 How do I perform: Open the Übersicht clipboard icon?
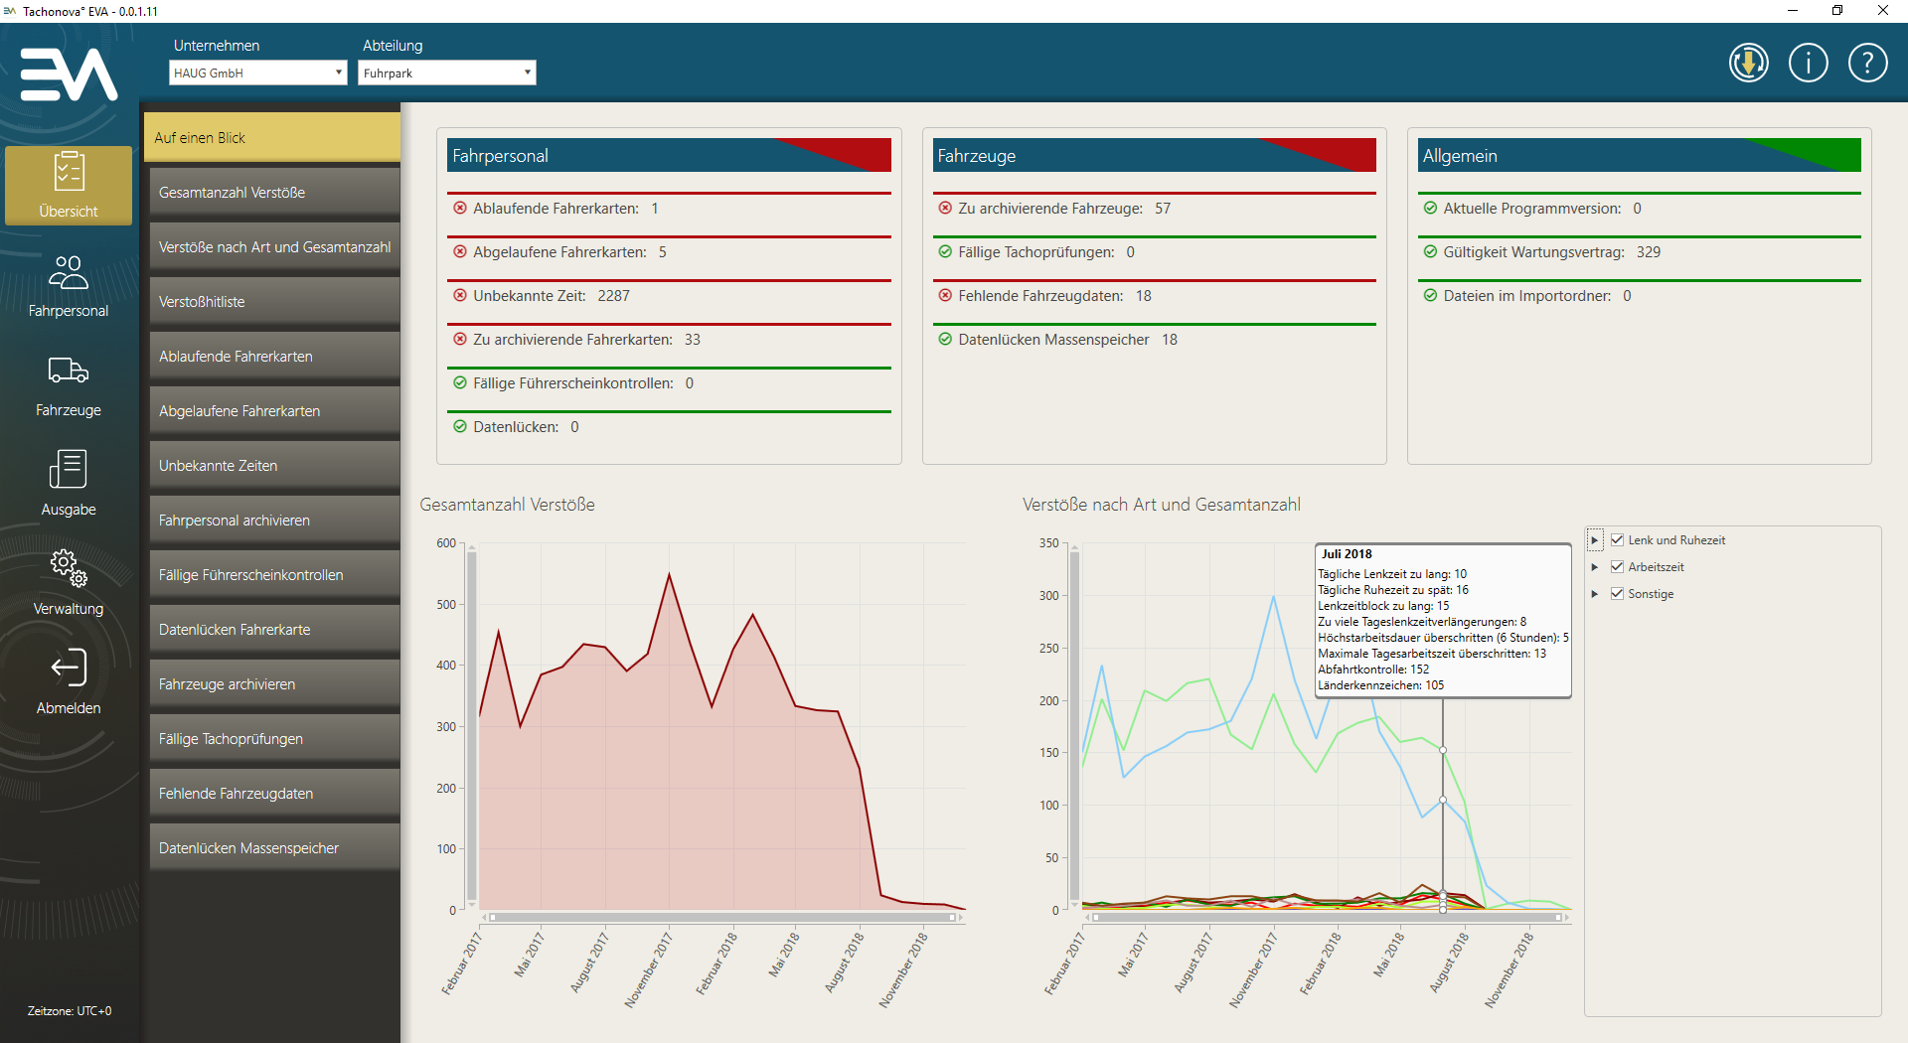(x=69, y=173)
